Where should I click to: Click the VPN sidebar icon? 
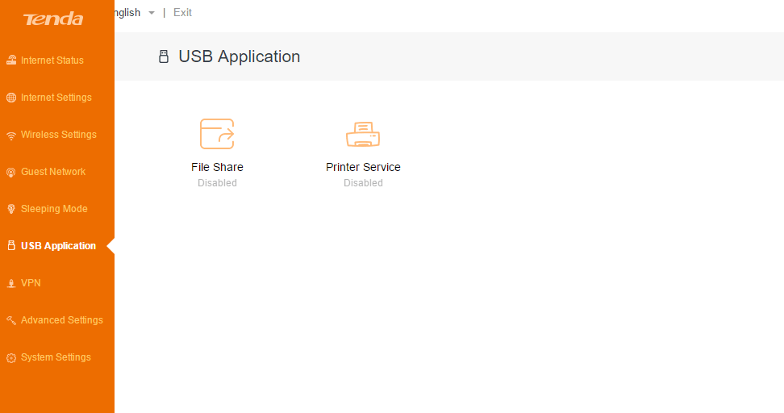(11, 283)
